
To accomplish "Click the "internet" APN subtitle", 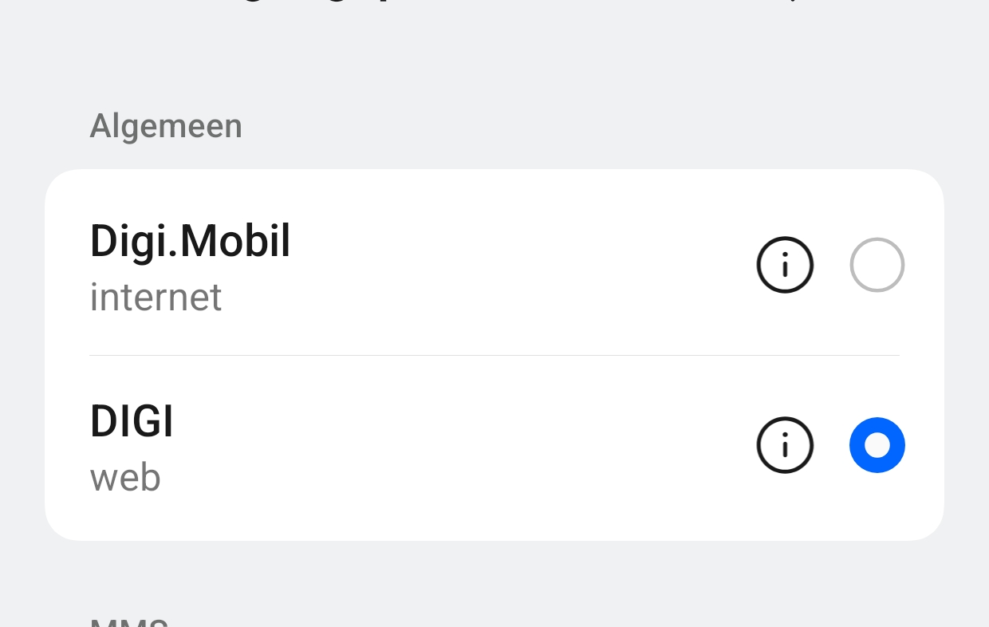I will pos(156,298).
